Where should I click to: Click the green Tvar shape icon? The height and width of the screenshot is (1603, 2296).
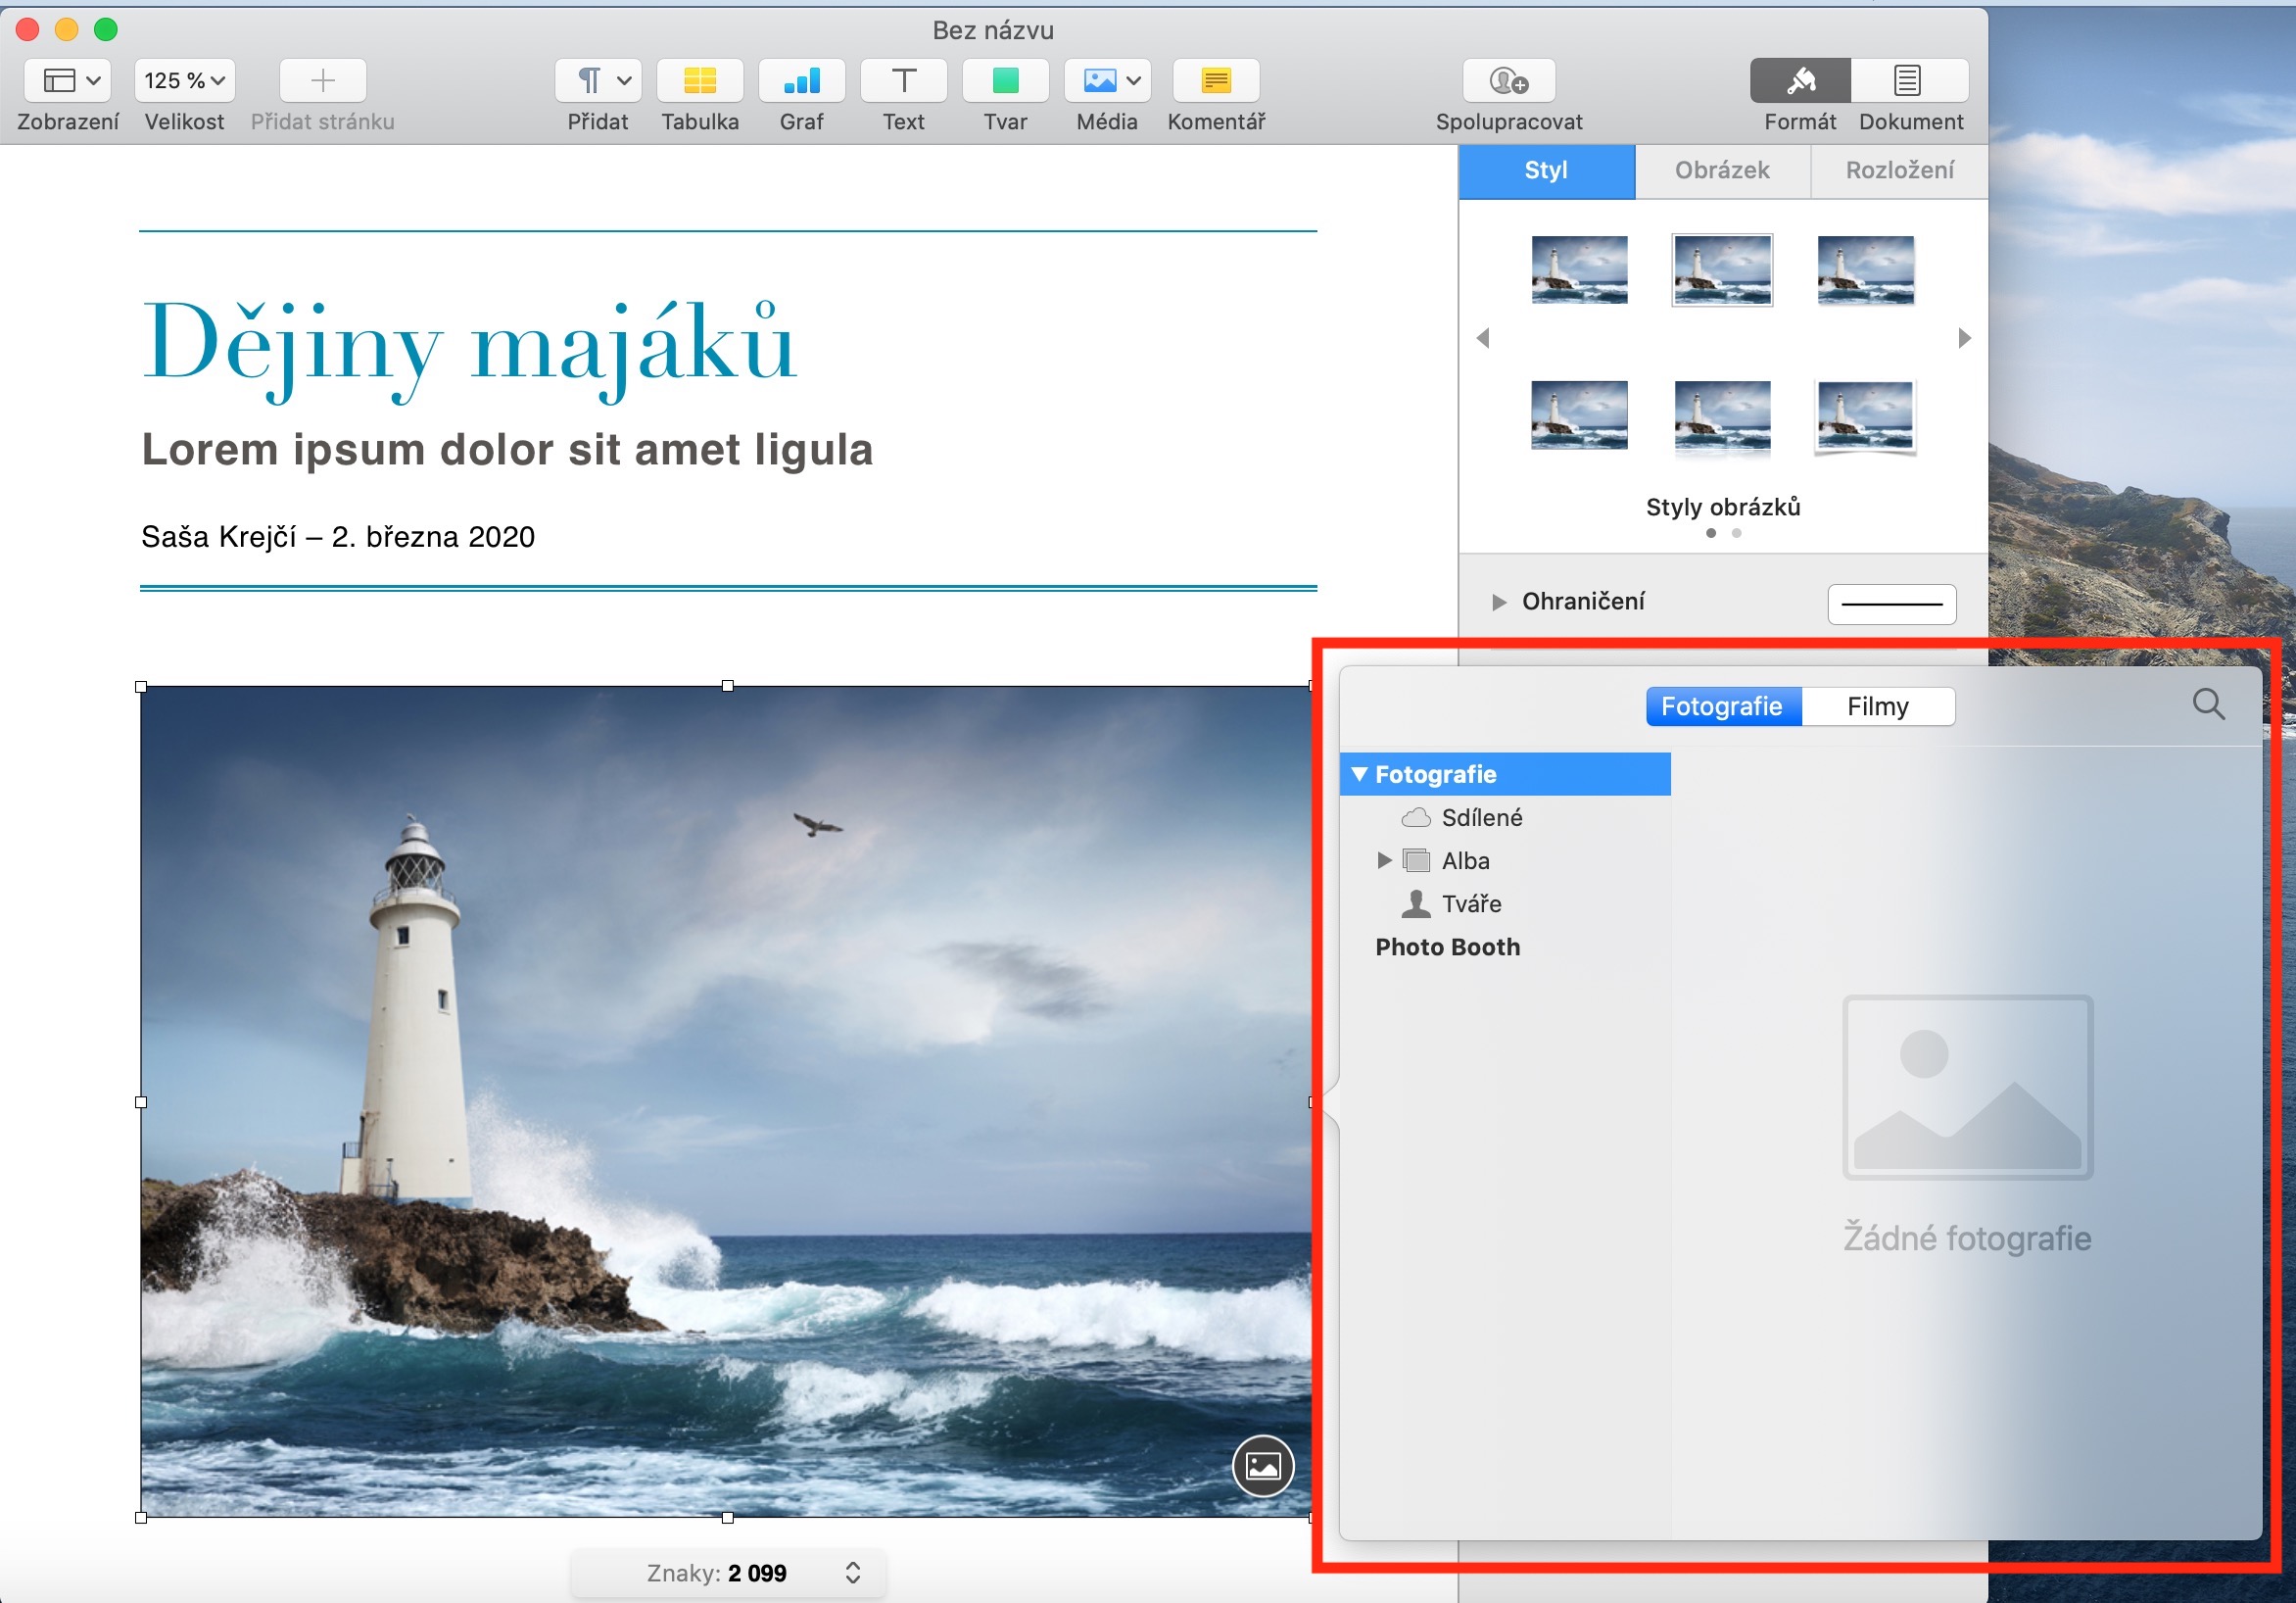(x=1005, y=81)
